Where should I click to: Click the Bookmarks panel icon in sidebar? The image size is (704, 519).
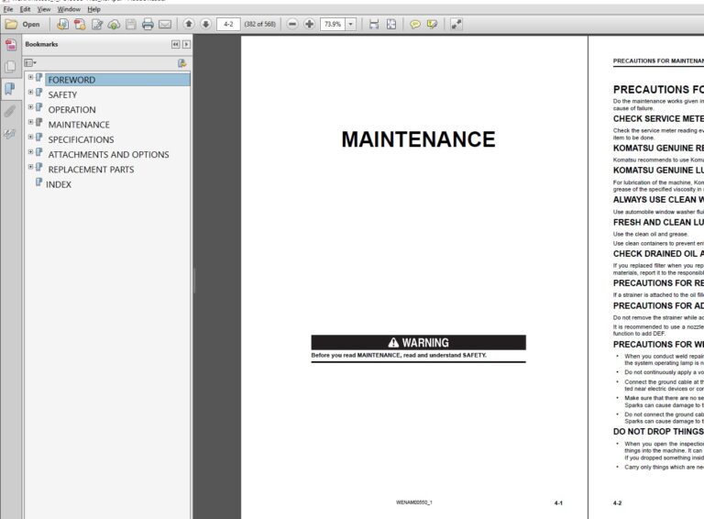tap(10, 88)
